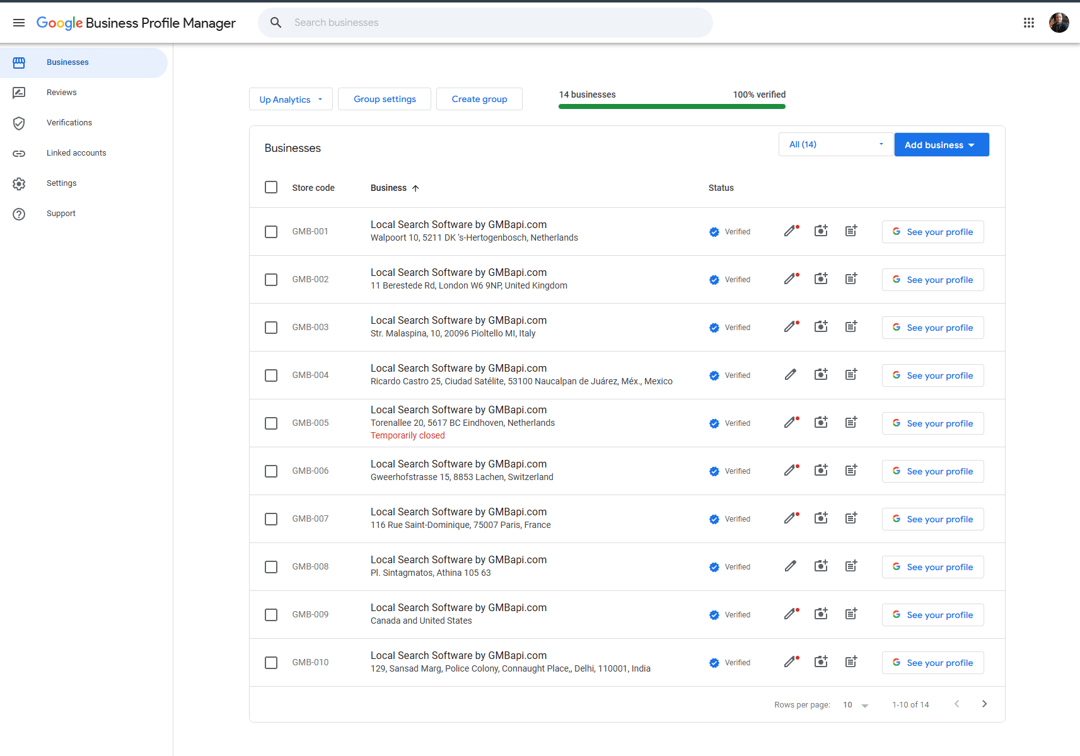Open the account profile avatar
Image resolution: width=1080 pixels, height=756 pixels.
pyautogui.click(x=1059, y=23)
